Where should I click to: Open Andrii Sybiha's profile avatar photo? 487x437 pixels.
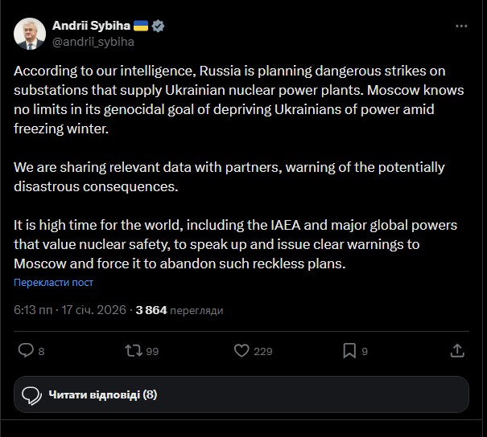[x=30, y=32]
